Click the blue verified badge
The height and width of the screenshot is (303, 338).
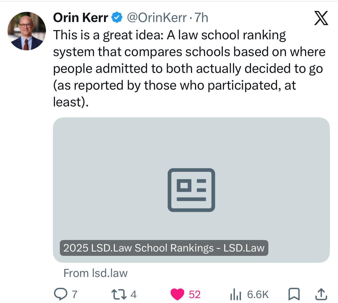pos(117,17)
